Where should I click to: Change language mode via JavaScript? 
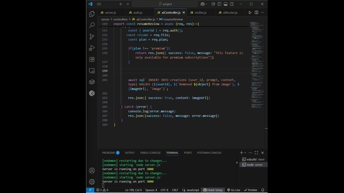(191, 190)
